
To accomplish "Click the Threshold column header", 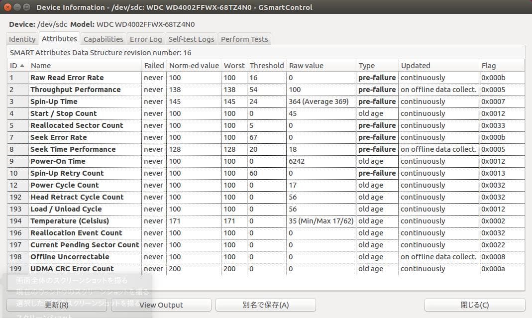I will pyautogui.click(x=266, y=66).
